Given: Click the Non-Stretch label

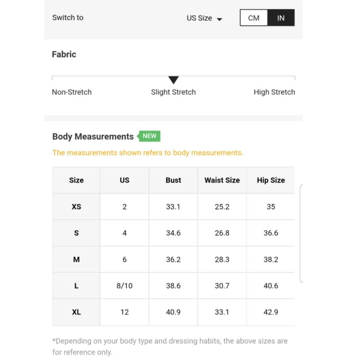Looking at the screenshot, I should (72, 92).
